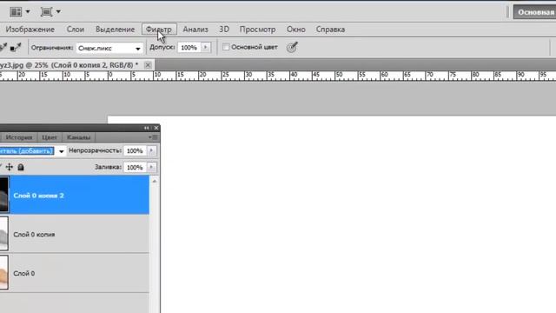Close the layers panel
Viewport: 556px width, 313px height.
156,128
